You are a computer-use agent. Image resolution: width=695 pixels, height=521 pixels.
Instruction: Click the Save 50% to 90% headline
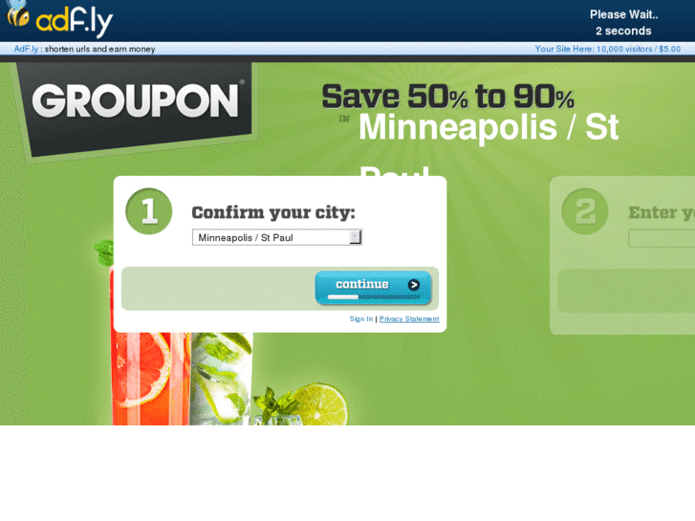447,97
